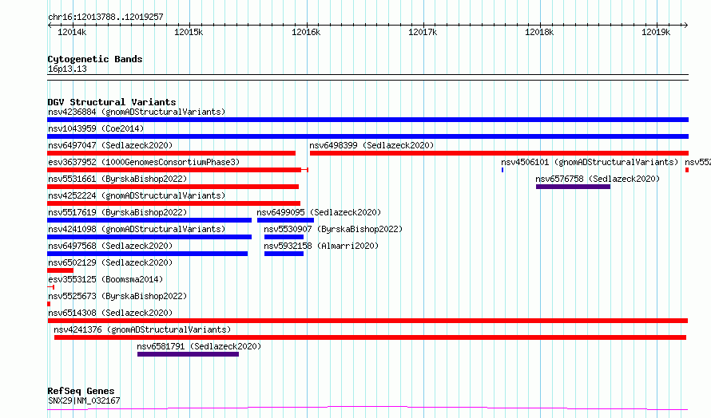Open the esv3553125 (Boomsma2014) label
This screenshot has width=711, height=418.
[x=105, y=279]
